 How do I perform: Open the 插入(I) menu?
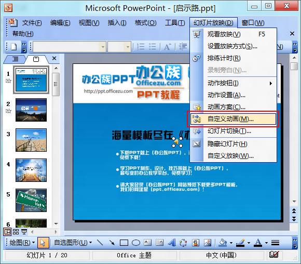117,23
